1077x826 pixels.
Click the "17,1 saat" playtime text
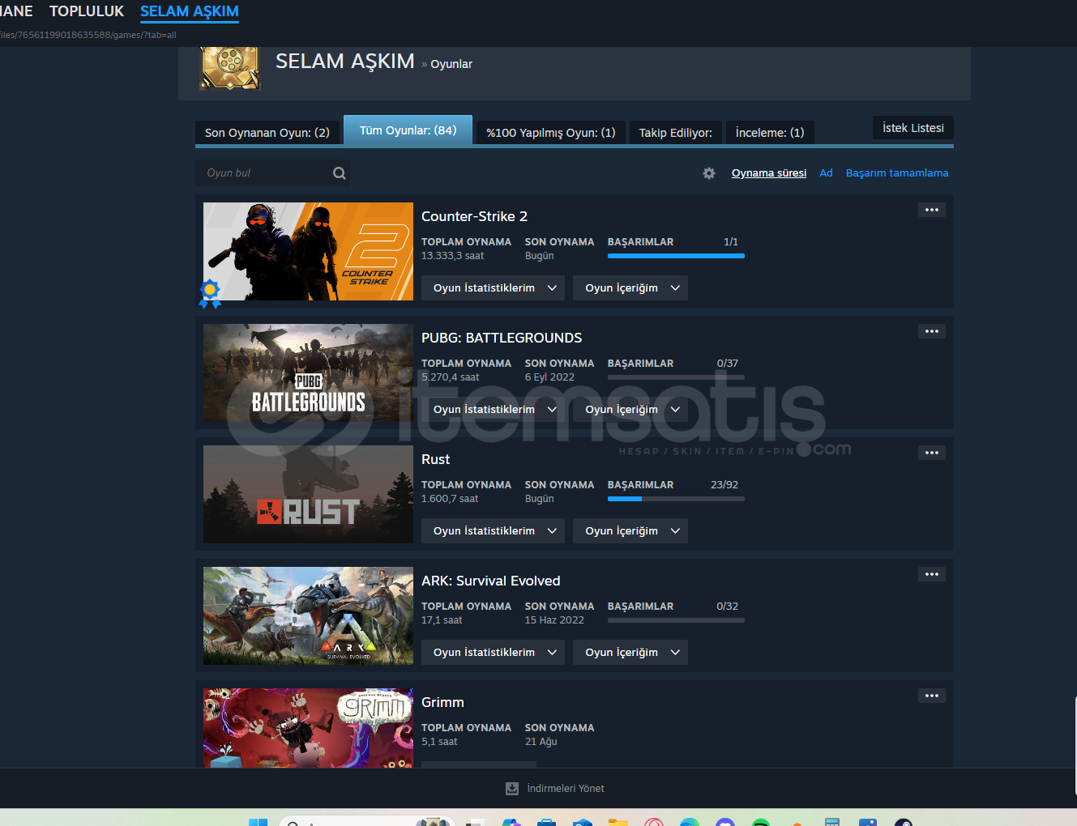(x=442, y=620)
